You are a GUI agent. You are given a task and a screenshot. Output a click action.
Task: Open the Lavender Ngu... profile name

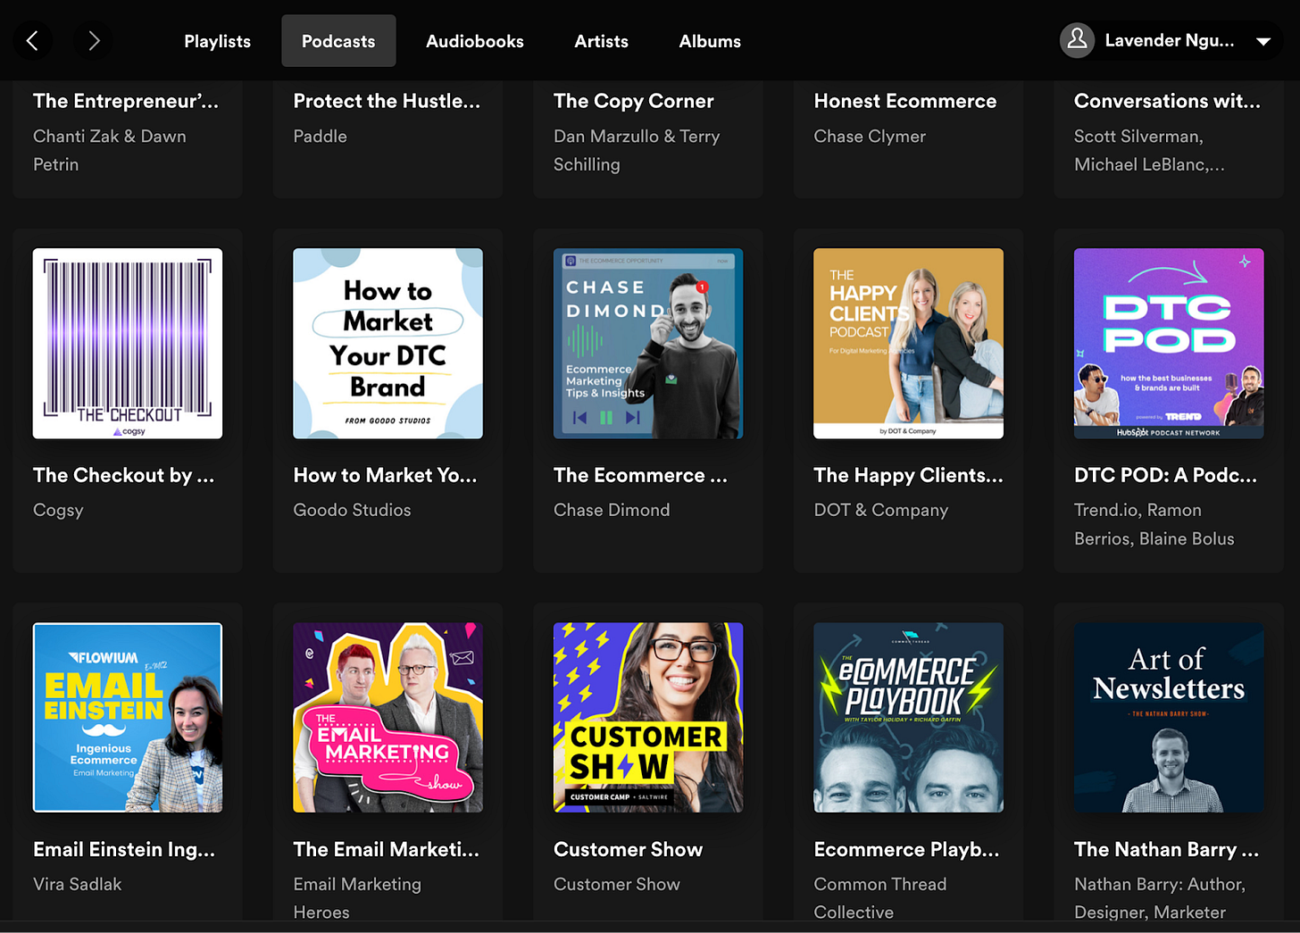coord(1169,40)
